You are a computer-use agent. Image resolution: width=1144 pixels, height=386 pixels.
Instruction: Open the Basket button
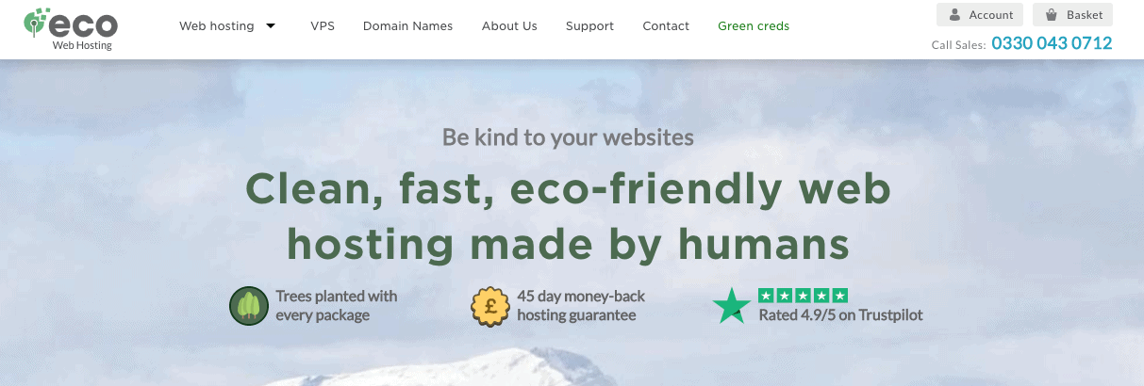[1073, 15]
